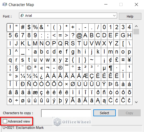Choose the pilcrow ¶ symbol
This screenshot has height=132, width=144.
110,68
